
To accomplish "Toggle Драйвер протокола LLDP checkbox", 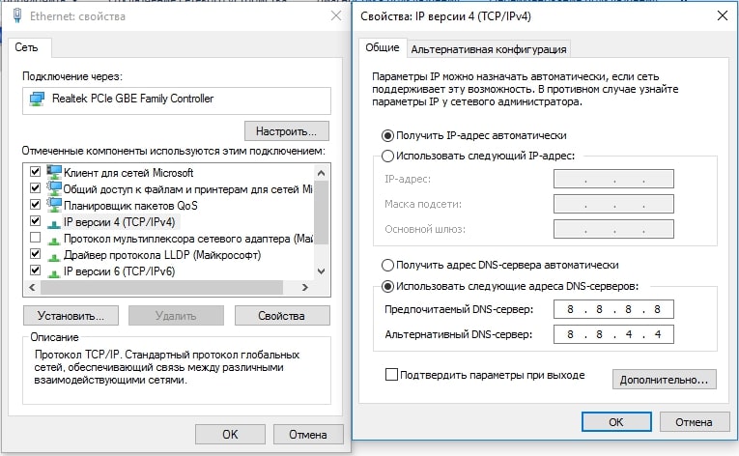I will pyautogui.click(x=36, y=254).
